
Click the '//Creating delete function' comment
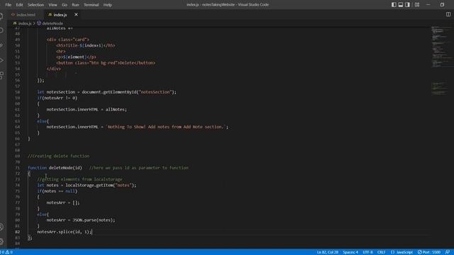(x=58, y=156)
